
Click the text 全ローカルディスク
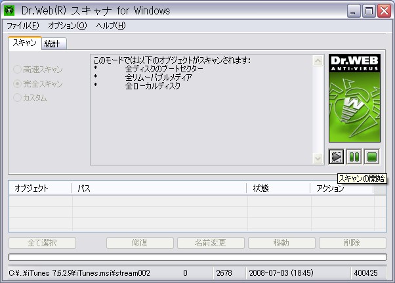tap(153, 85)
